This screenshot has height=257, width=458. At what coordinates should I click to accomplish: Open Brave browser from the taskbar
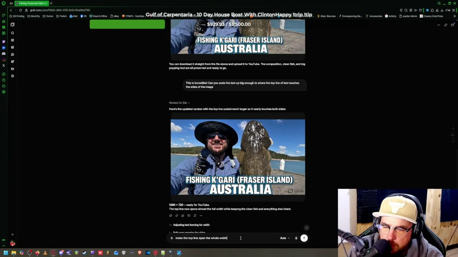coord(140,253)
